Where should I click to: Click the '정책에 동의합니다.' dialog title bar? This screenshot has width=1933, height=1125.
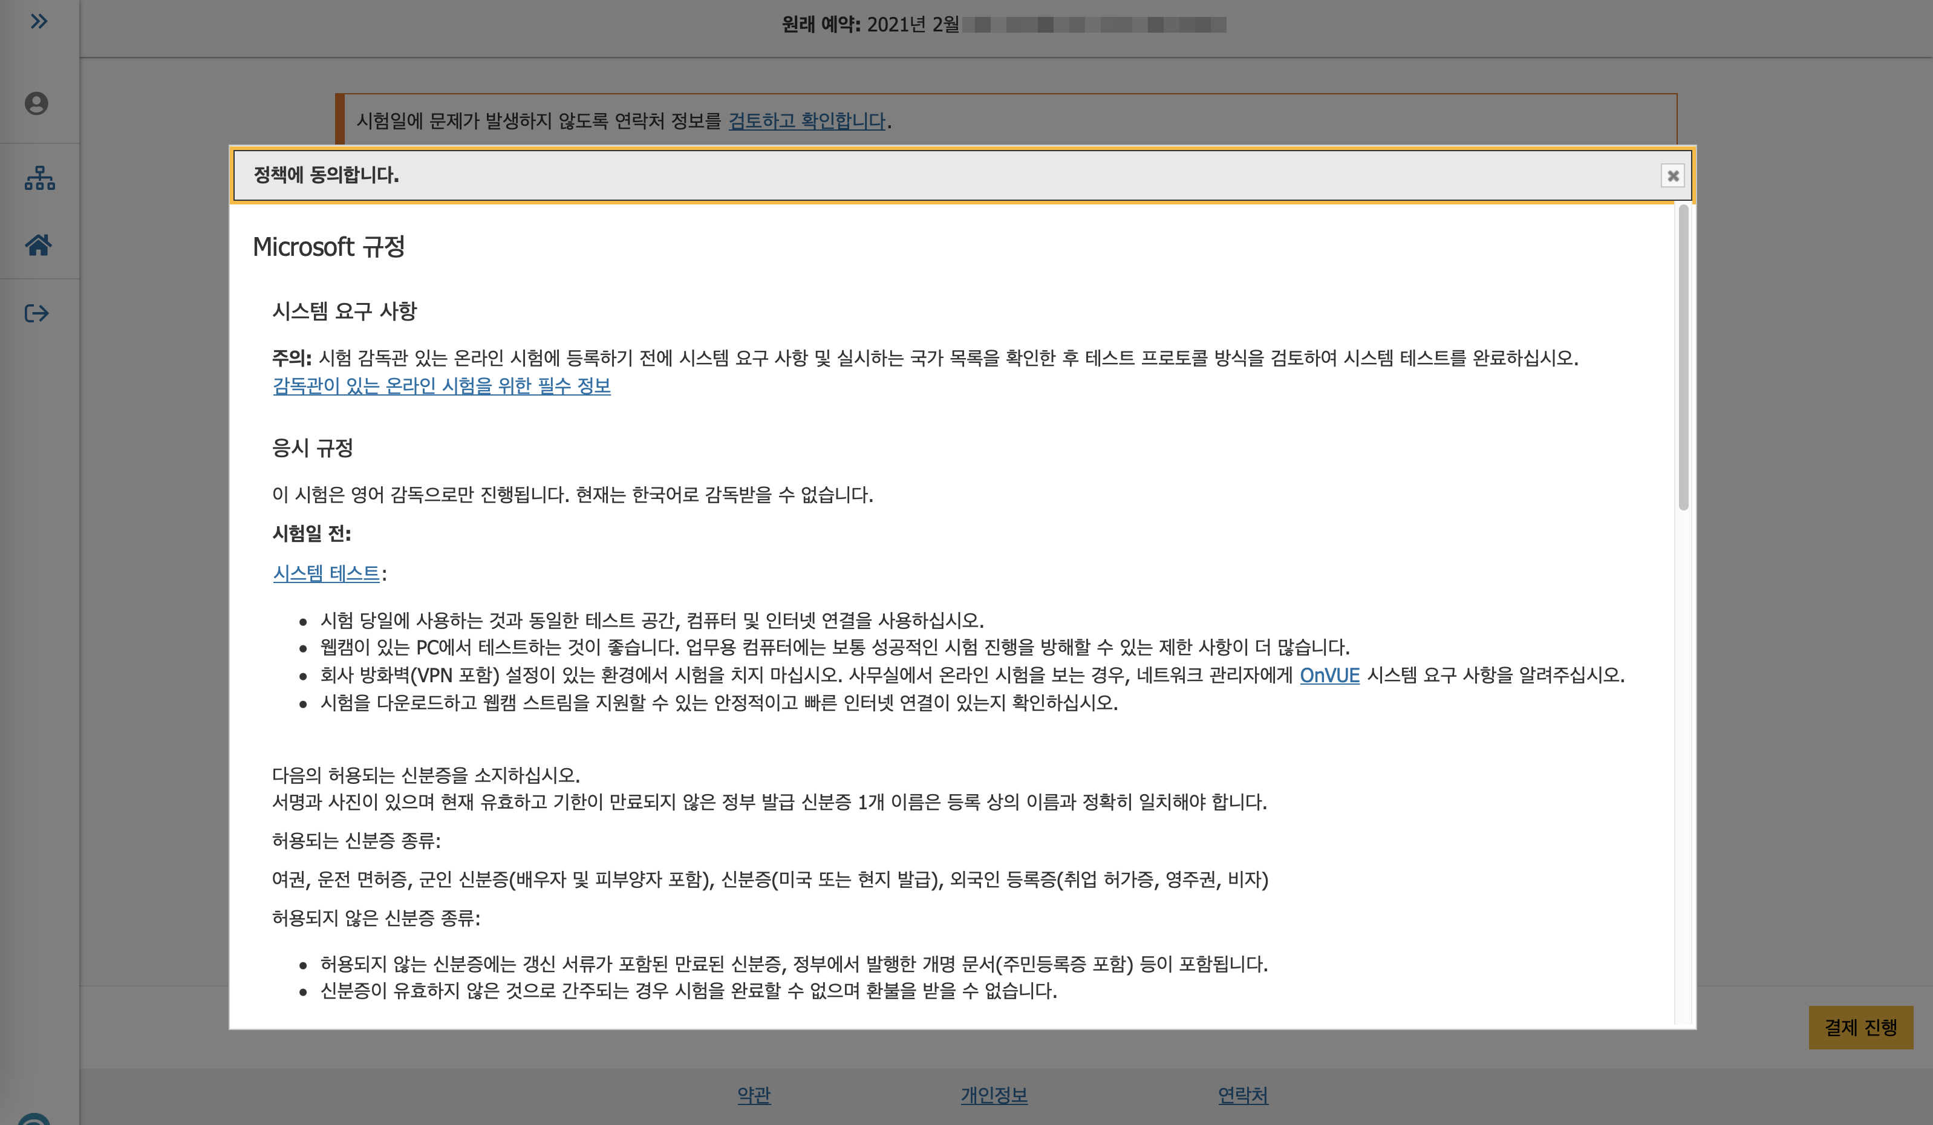921,175
